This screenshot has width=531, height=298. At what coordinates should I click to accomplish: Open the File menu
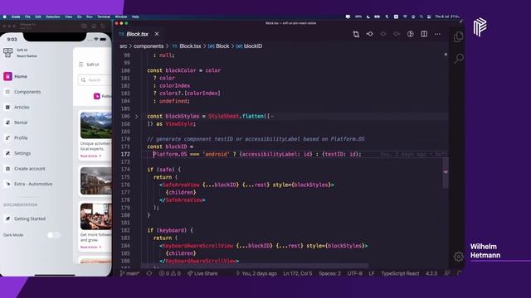click(x=27, y=17)
